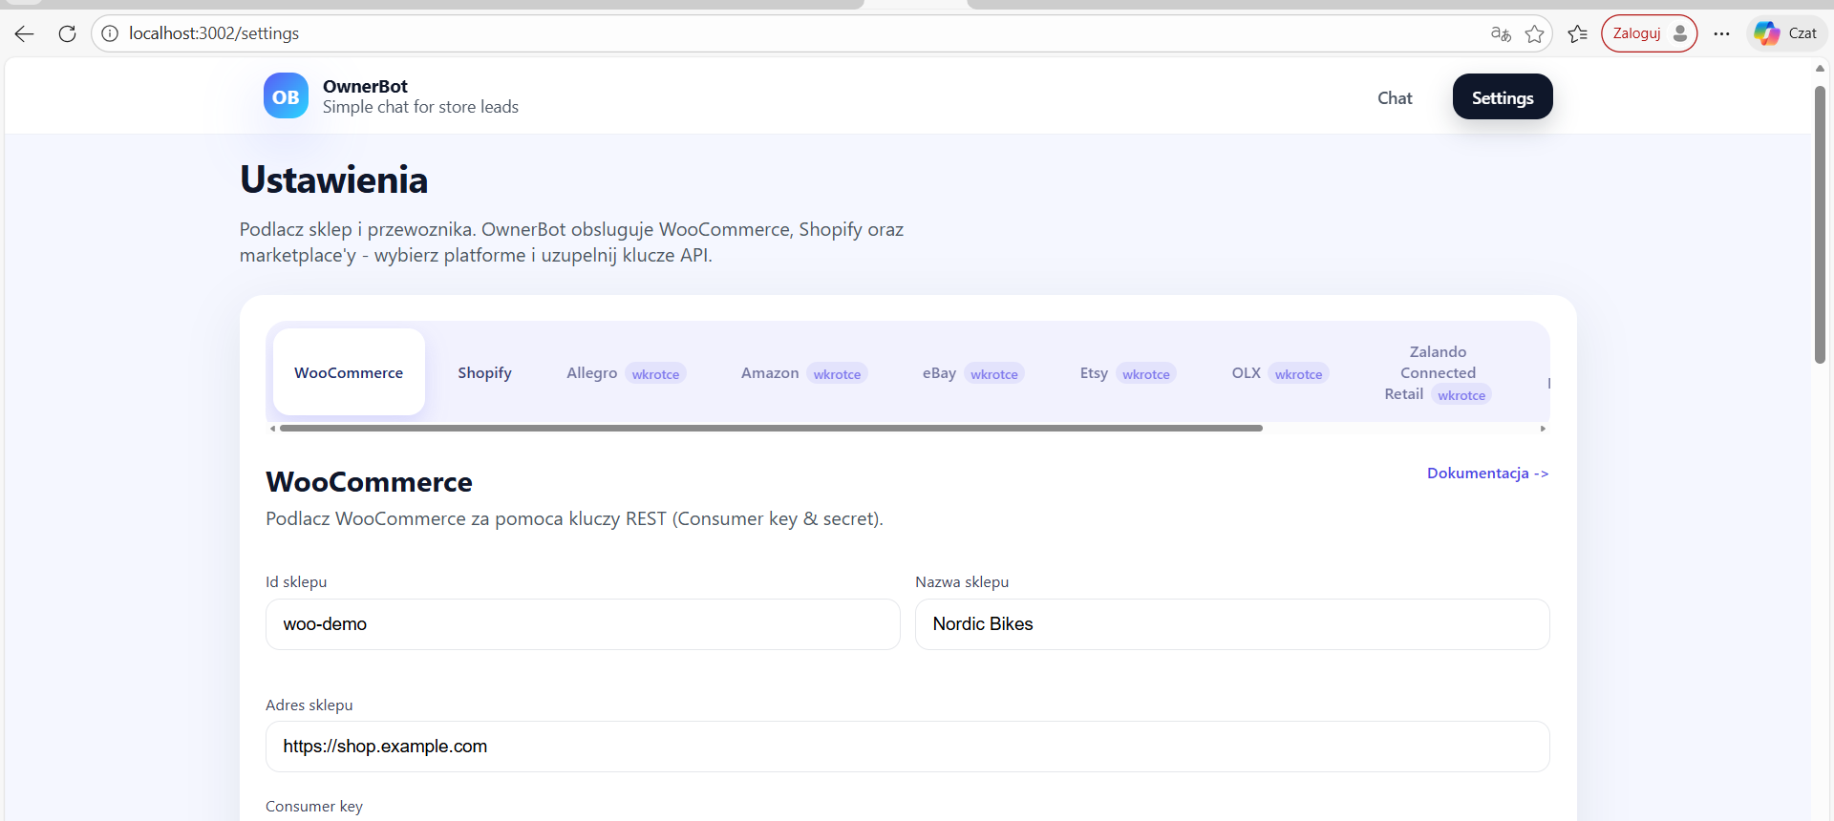Select the Allegro platform tab
This screenshot has width=1834, height=821.
coord(592,372)
